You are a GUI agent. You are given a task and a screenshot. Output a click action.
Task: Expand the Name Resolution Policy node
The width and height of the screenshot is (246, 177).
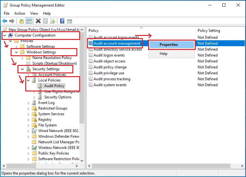pyautogui.click(x=22, y=58)
